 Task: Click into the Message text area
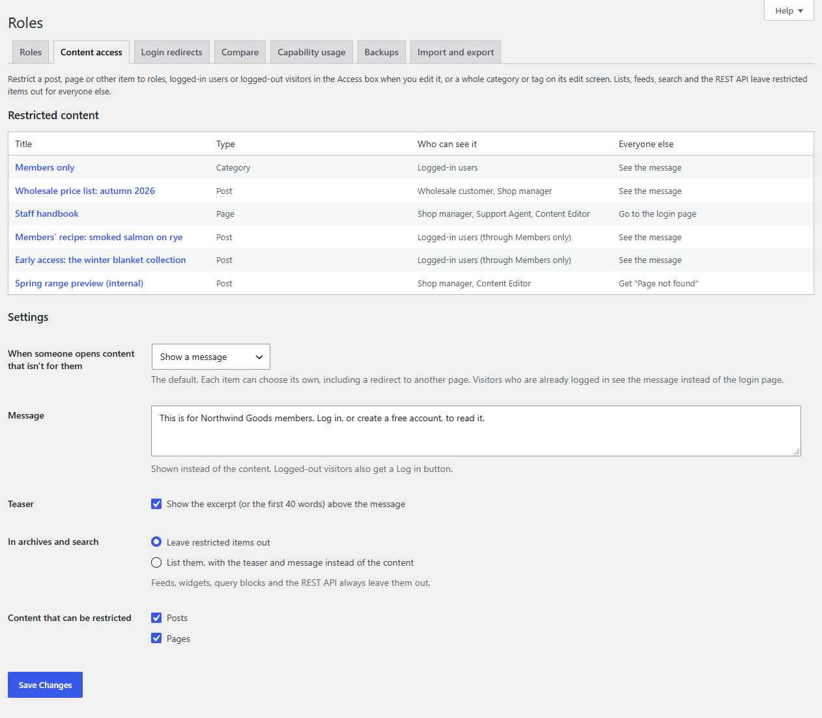tap(476, 431)
